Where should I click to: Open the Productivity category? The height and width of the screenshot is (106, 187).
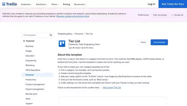click(31, 80)
